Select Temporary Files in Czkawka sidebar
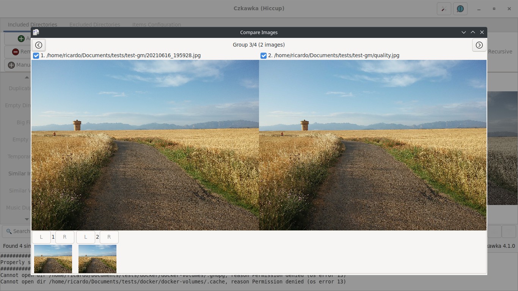 (19, 156)
